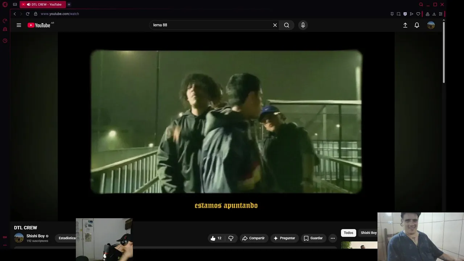This screenshot has height=261, width=464.
Task: Open GX Control speedometer in sidebar
Action: click(x=5, y=21)
